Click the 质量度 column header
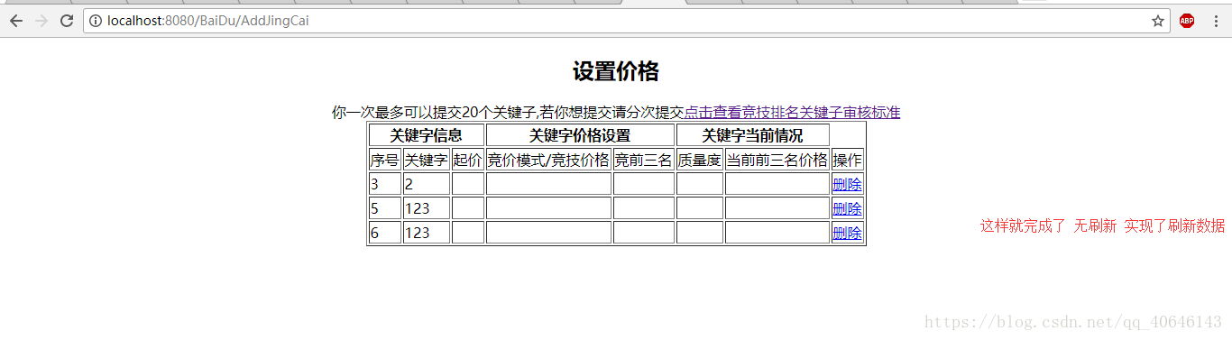 (700, 161)
